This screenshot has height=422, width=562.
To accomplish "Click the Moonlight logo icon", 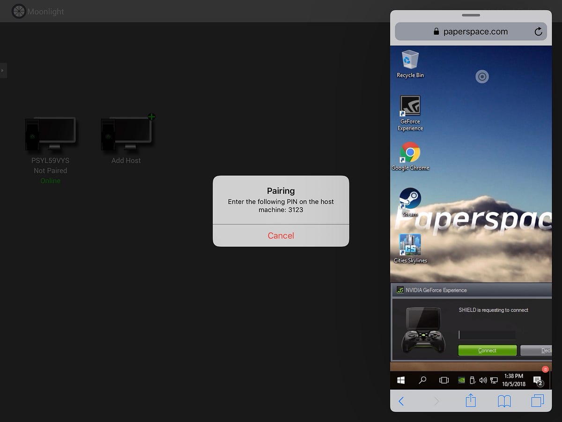I will point(19,11).
